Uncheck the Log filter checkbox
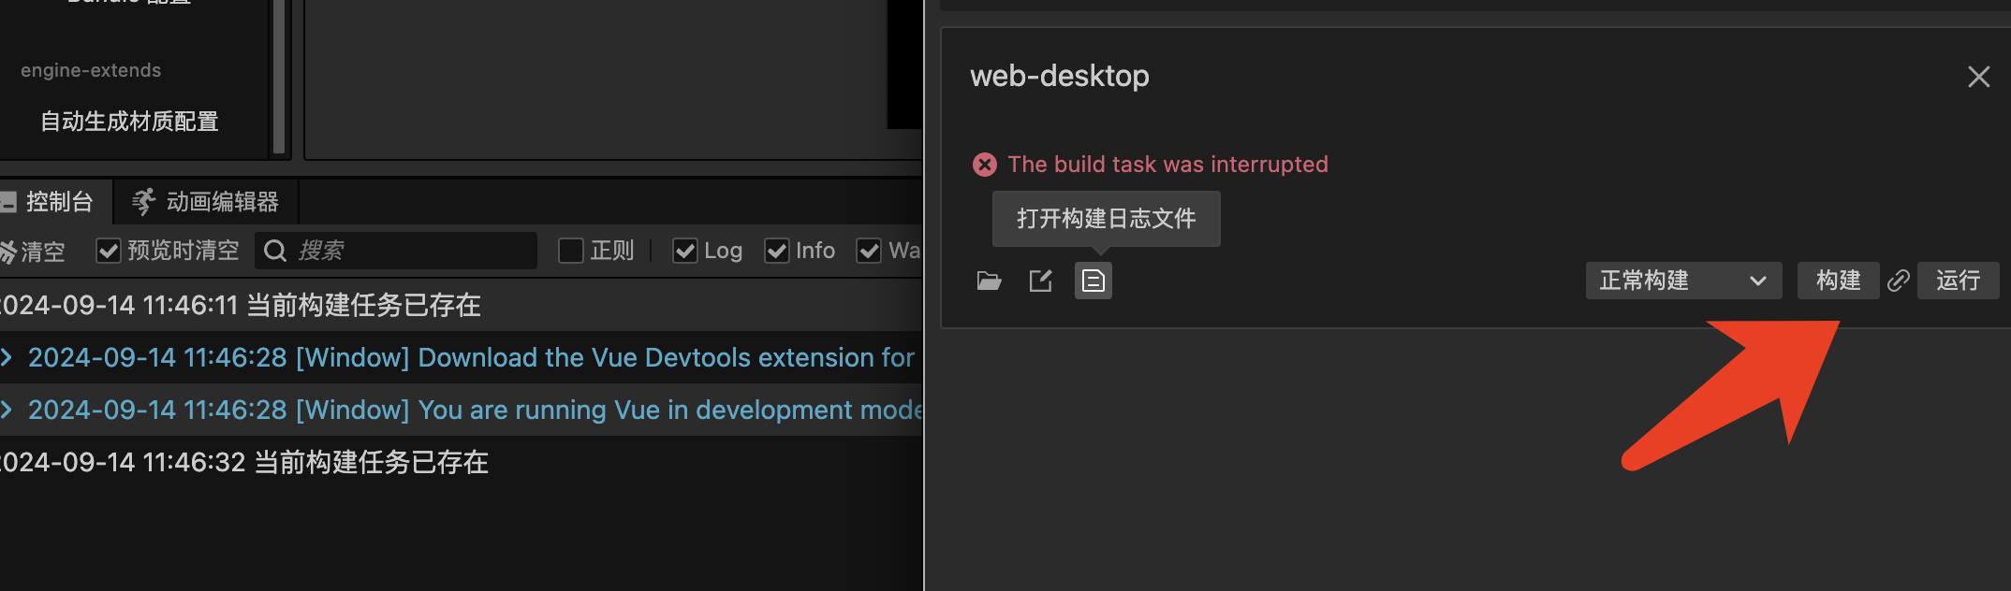Screen dimensions: 2011x591 click(685, 251)
